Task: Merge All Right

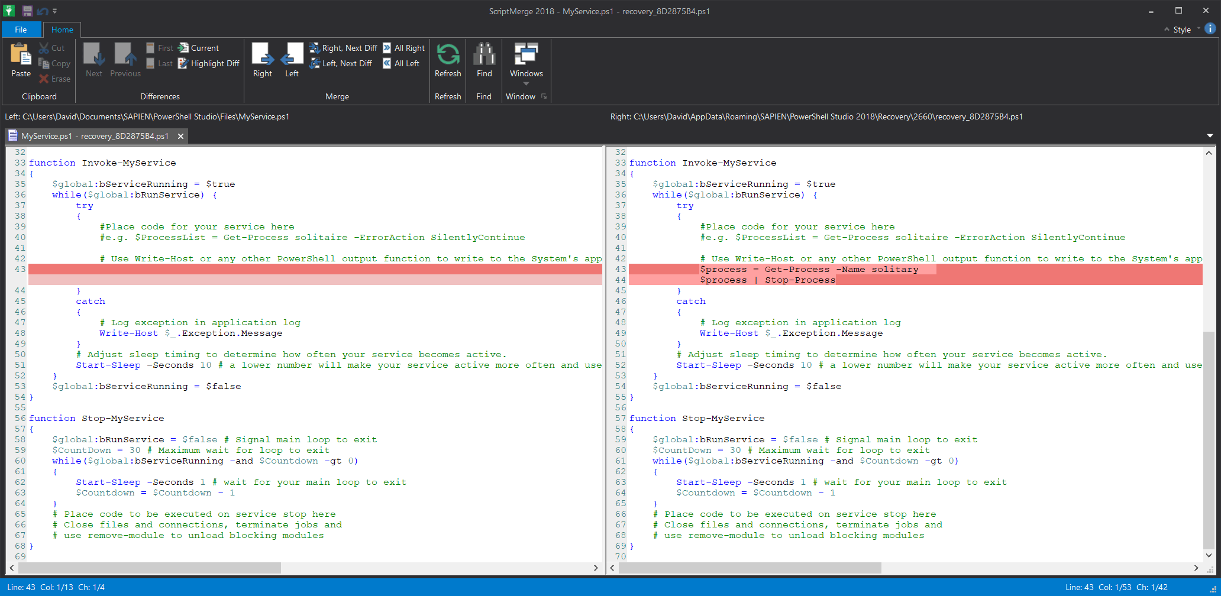Action: (x=404, y=48)
